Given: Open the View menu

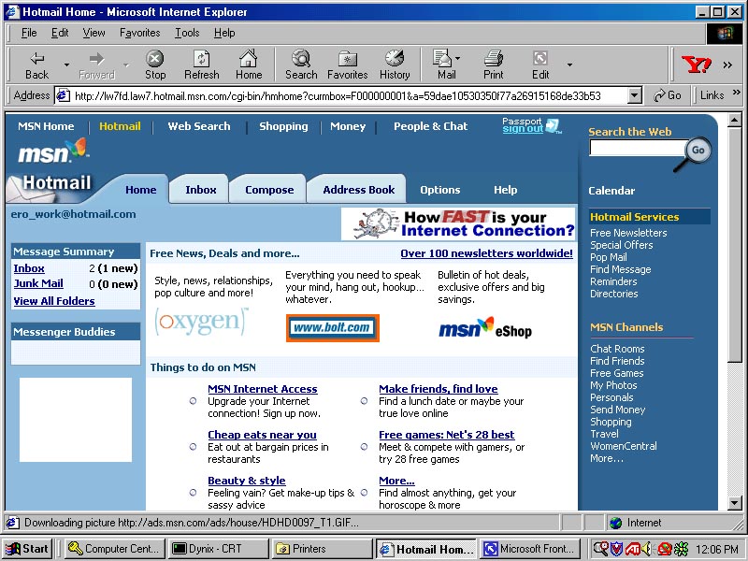Looking at the screenshot, I should click(93, 33).
